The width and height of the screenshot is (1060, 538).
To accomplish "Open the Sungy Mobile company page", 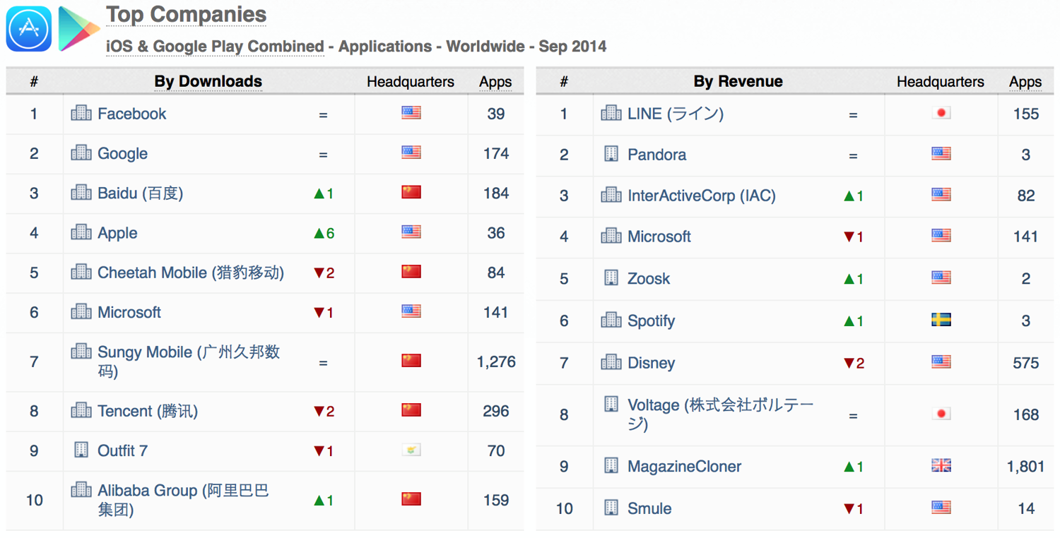I will (189, 361).
